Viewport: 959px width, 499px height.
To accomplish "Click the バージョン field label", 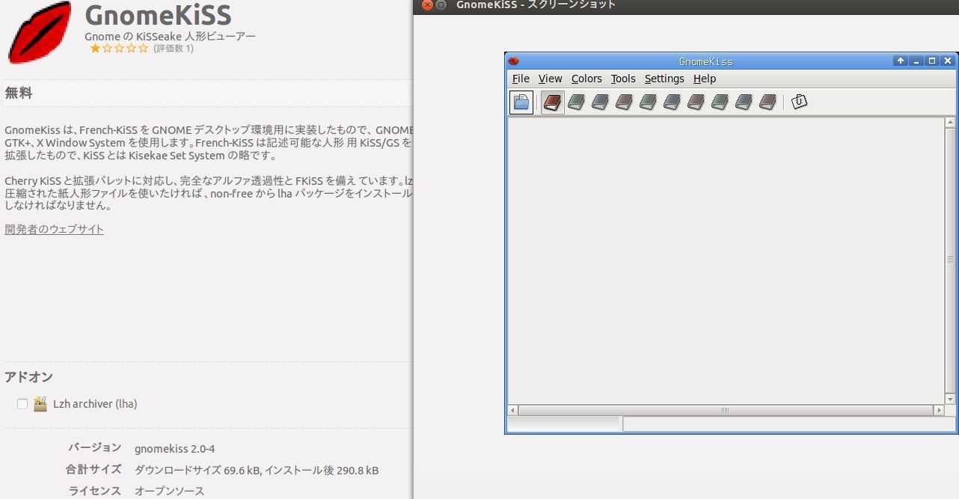I will coord(95,448).
